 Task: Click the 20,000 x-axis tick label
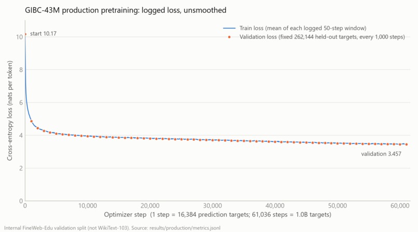click(x=150, y=206)
